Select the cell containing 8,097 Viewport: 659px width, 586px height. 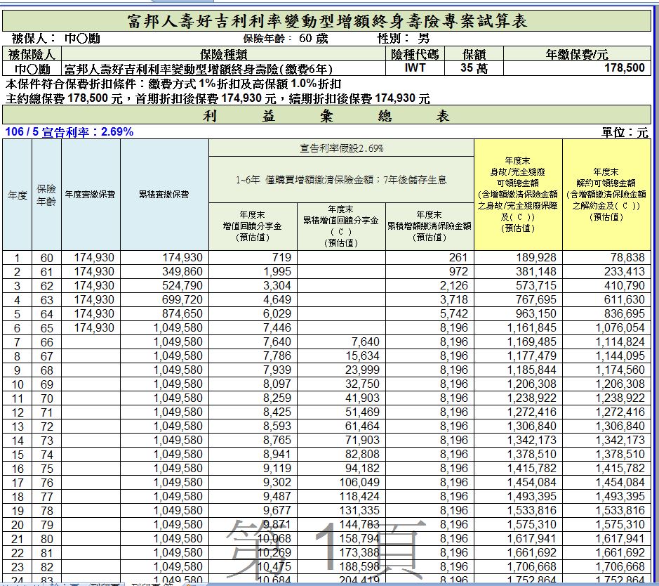(253, 384)
